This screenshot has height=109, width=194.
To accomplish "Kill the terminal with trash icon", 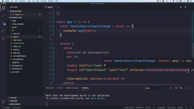I will [x=181, y=88].
